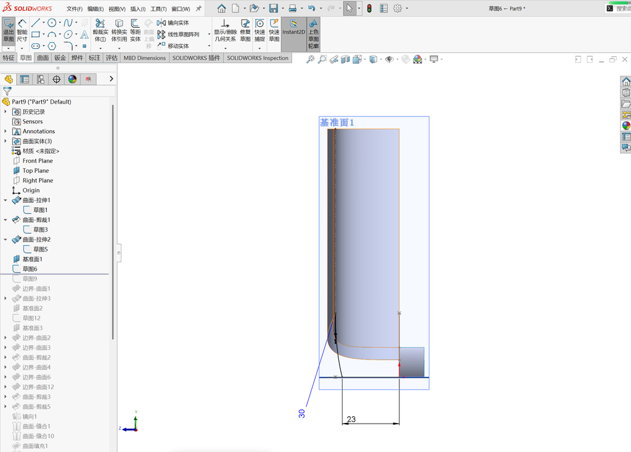Select the Polygon sketch tool
The width and height of the screenshot is (631, 452).
pyautogui.click(x=52, y=46)
